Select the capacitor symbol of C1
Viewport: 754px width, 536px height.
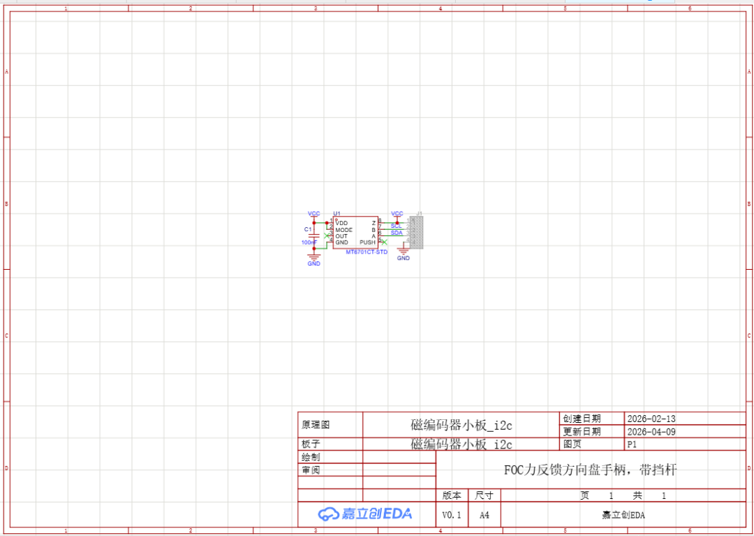click(313, 236)
